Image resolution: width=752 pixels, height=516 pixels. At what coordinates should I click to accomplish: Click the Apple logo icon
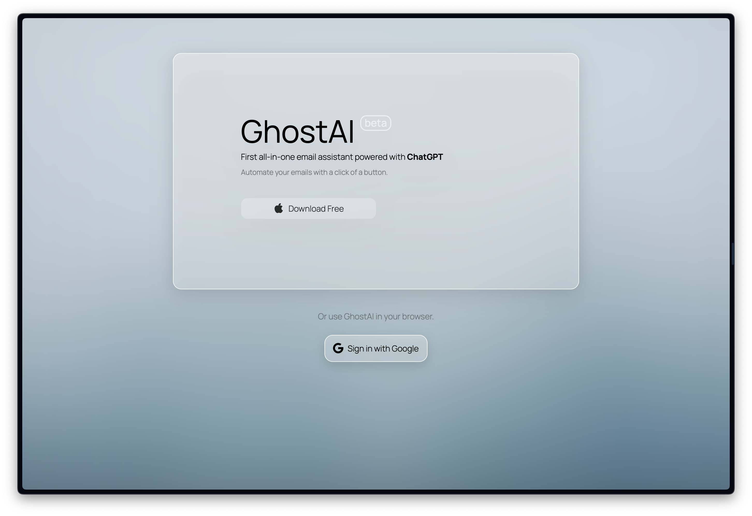coord(279,208)
